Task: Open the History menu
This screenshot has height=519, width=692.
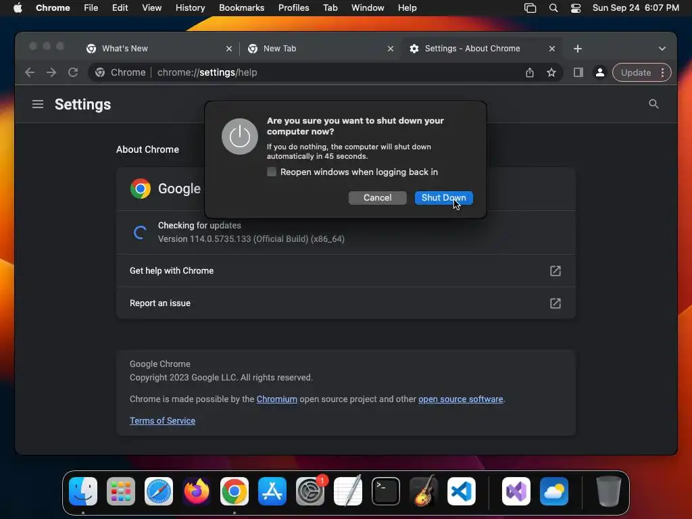Action: 190,8
